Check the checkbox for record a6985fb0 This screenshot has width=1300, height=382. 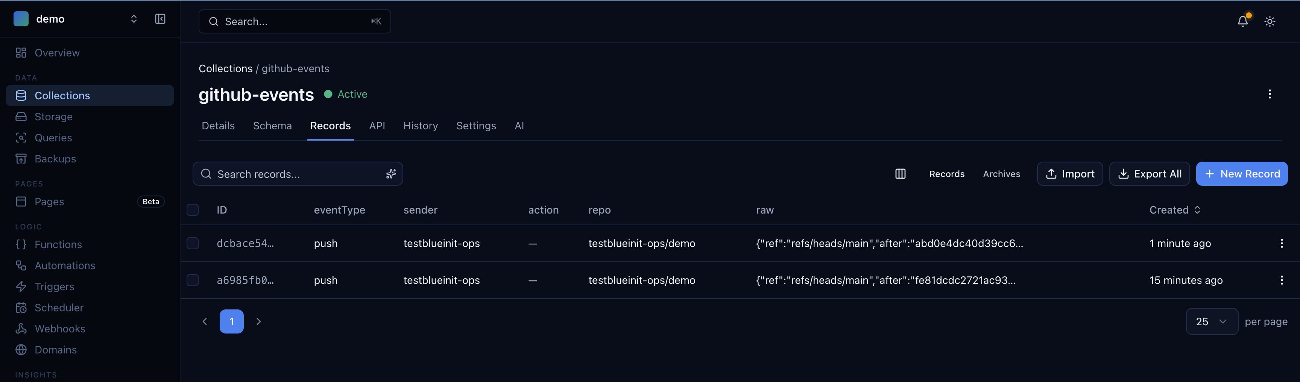192,280
